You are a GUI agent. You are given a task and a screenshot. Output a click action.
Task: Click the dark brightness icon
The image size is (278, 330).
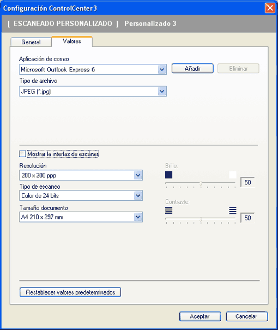(x=168, y=175)
